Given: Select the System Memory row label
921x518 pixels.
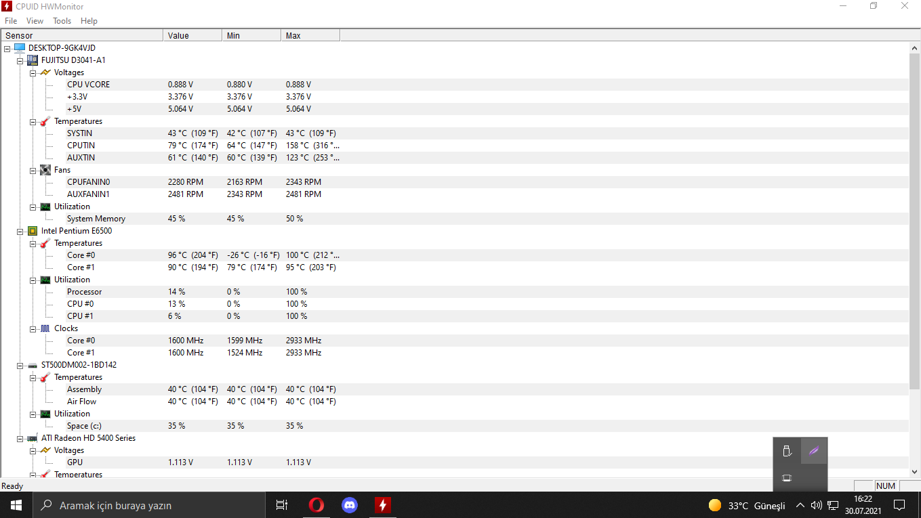Looking at the screenshot, I should click(96, 219).
